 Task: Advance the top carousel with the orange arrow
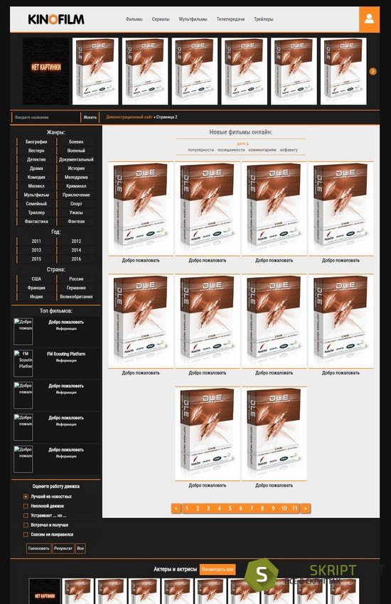[373, 71]
